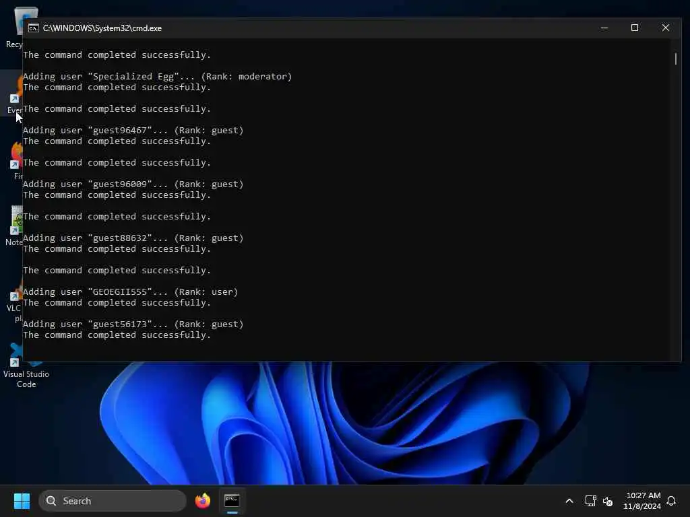This screenshot has height=517, width=690.
Task: Click the line adding user "guest56173"
Action: pos(133,324)
